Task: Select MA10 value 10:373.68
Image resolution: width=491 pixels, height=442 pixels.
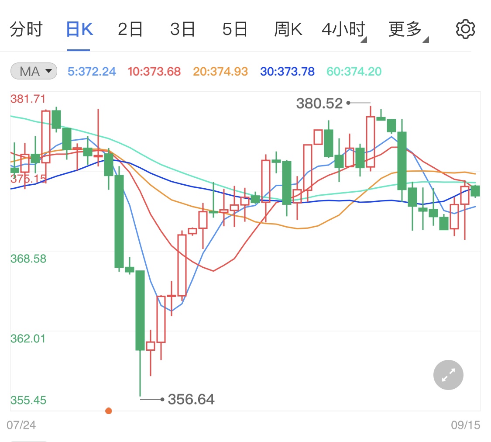Action: point(155,72)
